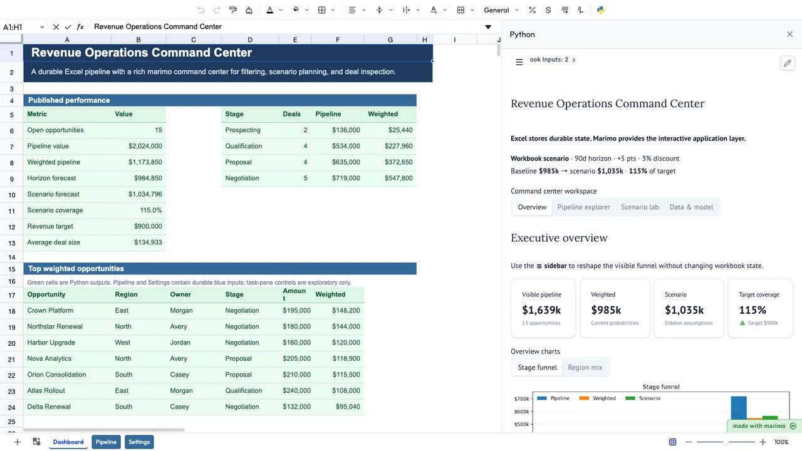Viewport: 802px width, 451px height.
Task: Apply the font color icon
Action: point(269,10)
